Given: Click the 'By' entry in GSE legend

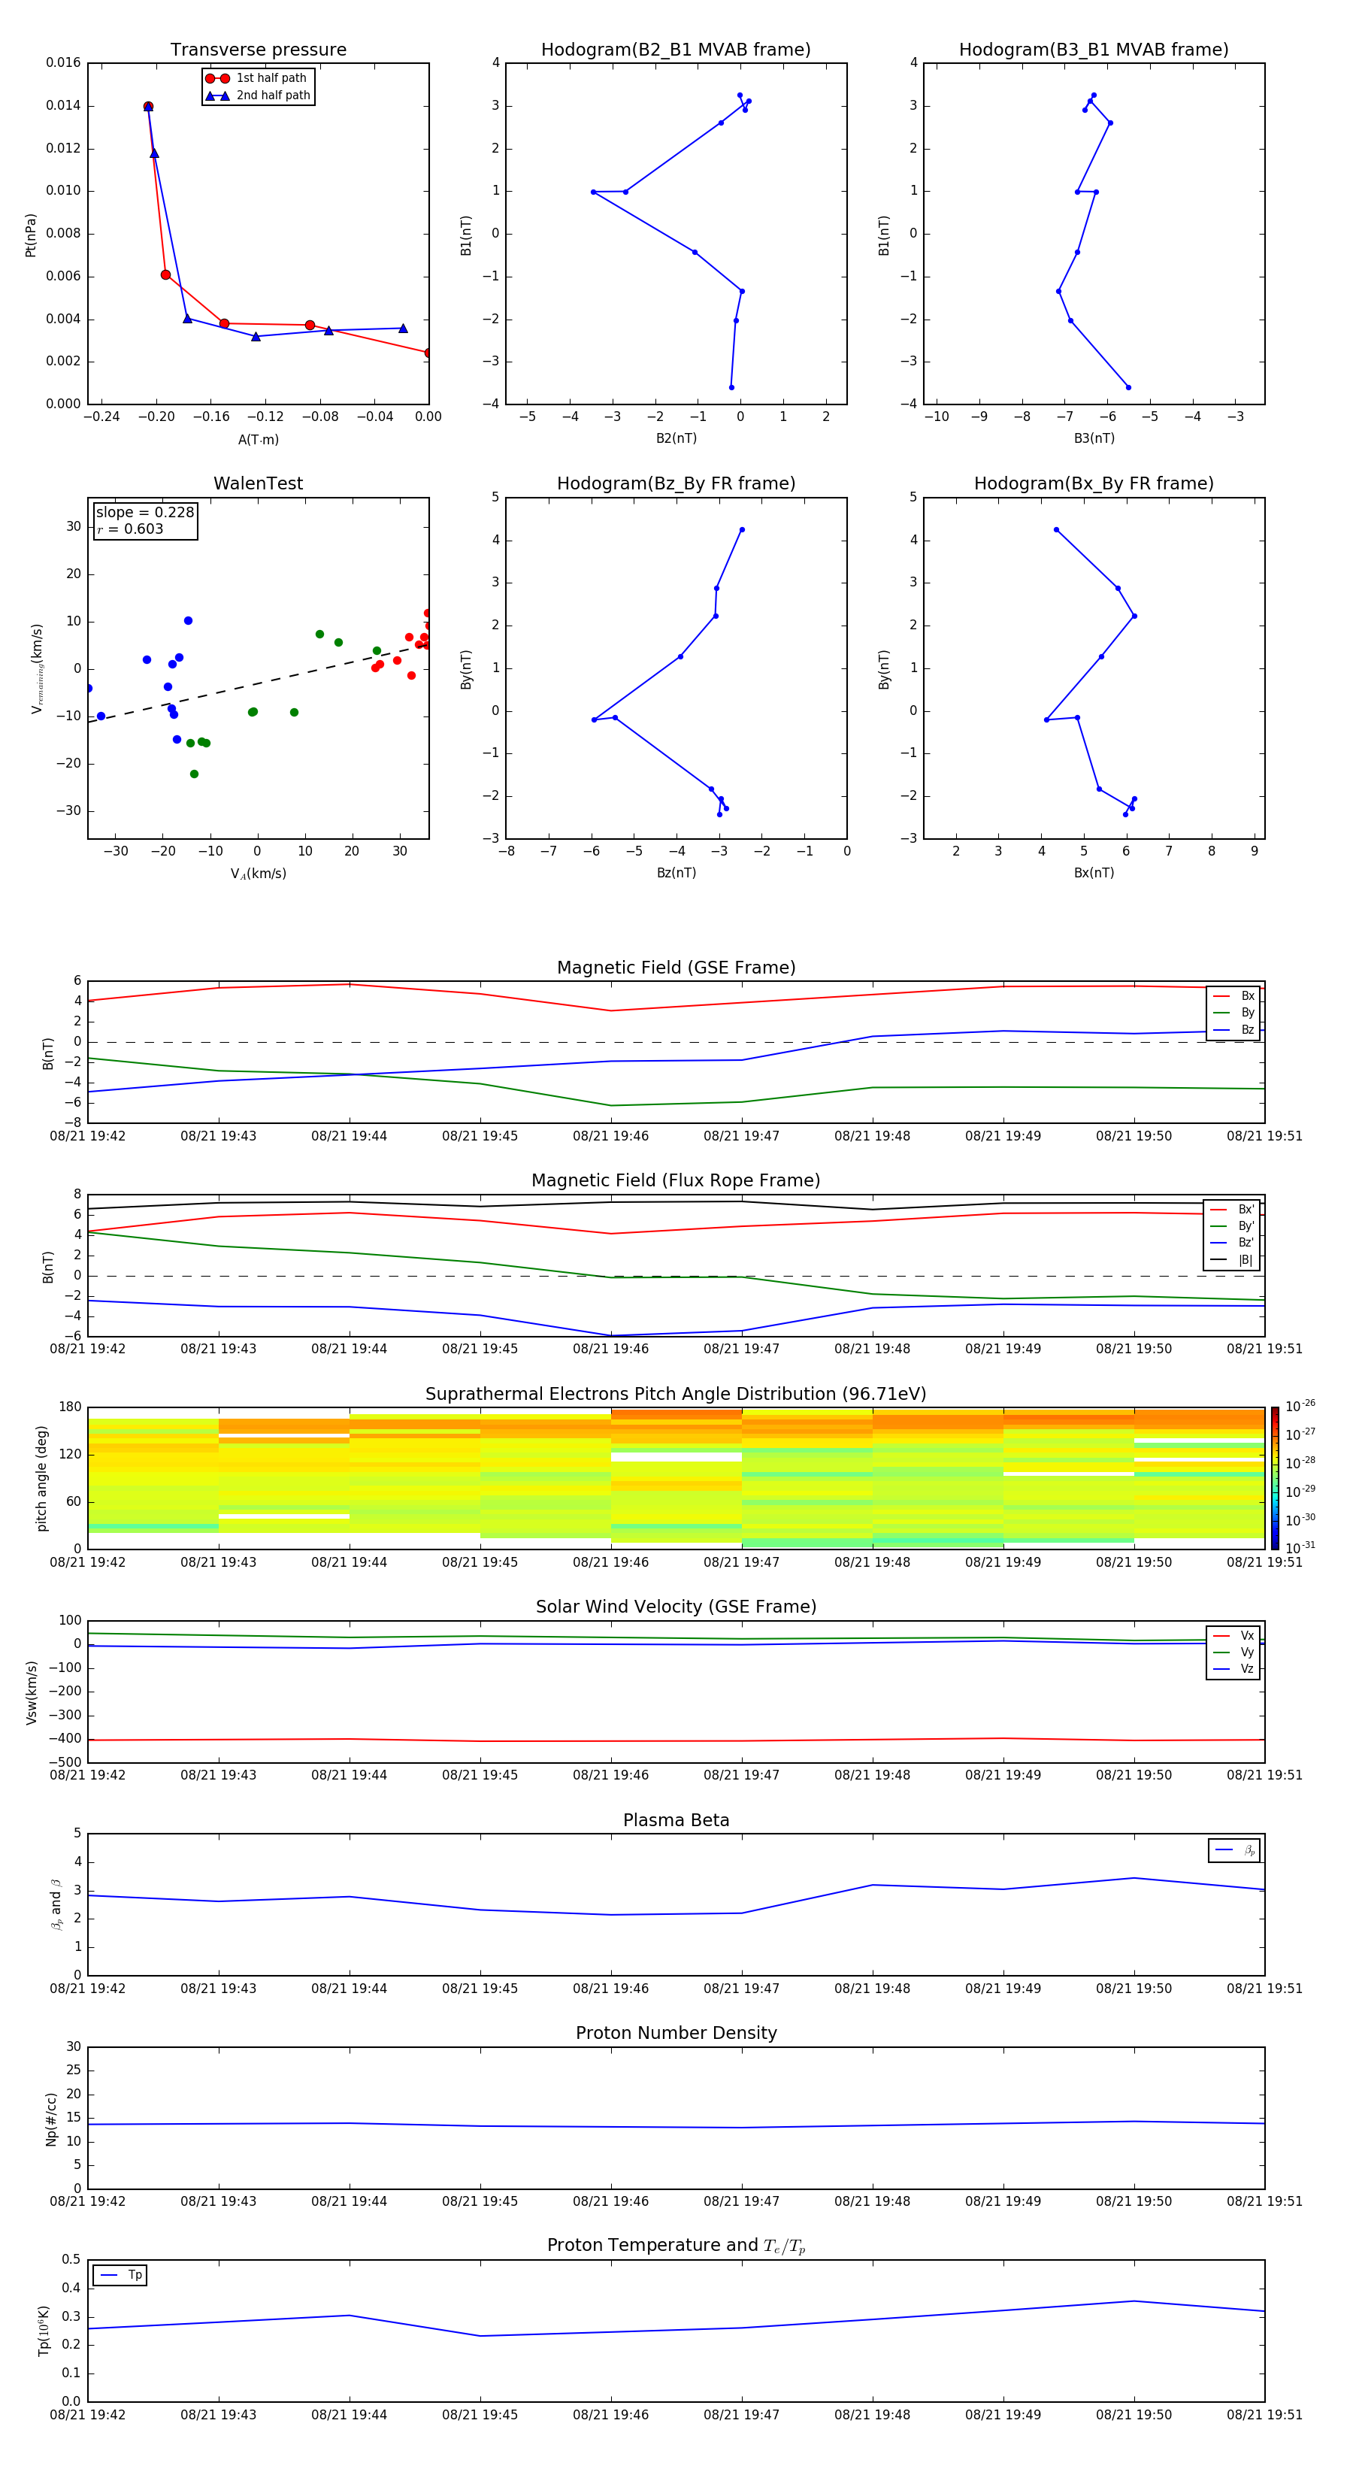Looking at the screenshot, I should (1234, 1012).
